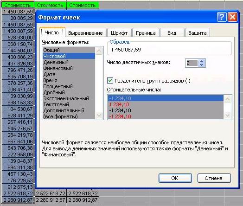Switch to the Шрифт tab

point(119,33)
